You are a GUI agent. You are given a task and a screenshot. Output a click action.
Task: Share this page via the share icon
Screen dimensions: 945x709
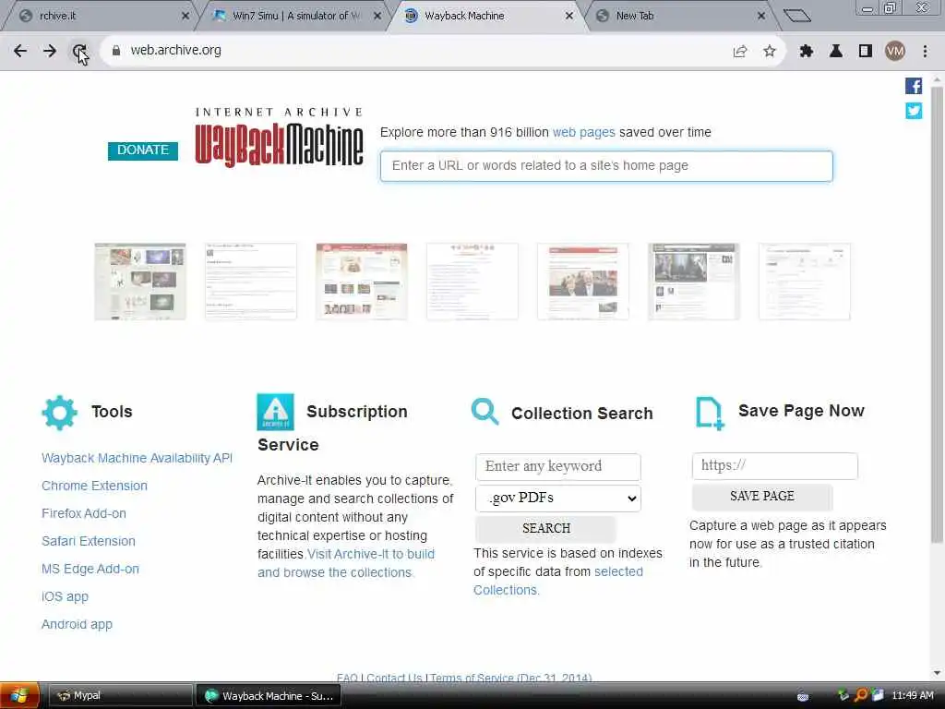point(740,52)
